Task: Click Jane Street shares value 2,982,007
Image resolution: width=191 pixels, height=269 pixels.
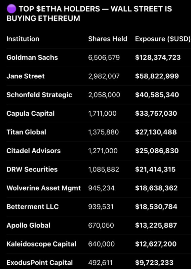Action: tap(104, 76)
